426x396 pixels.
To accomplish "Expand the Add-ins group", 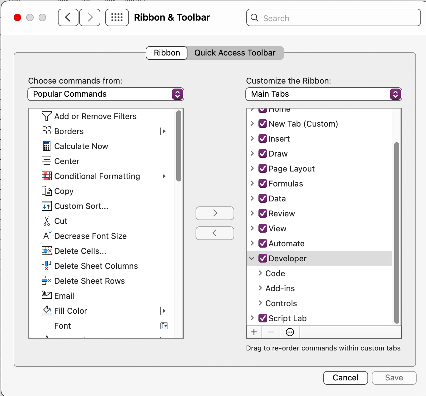I will coord(260,288).
